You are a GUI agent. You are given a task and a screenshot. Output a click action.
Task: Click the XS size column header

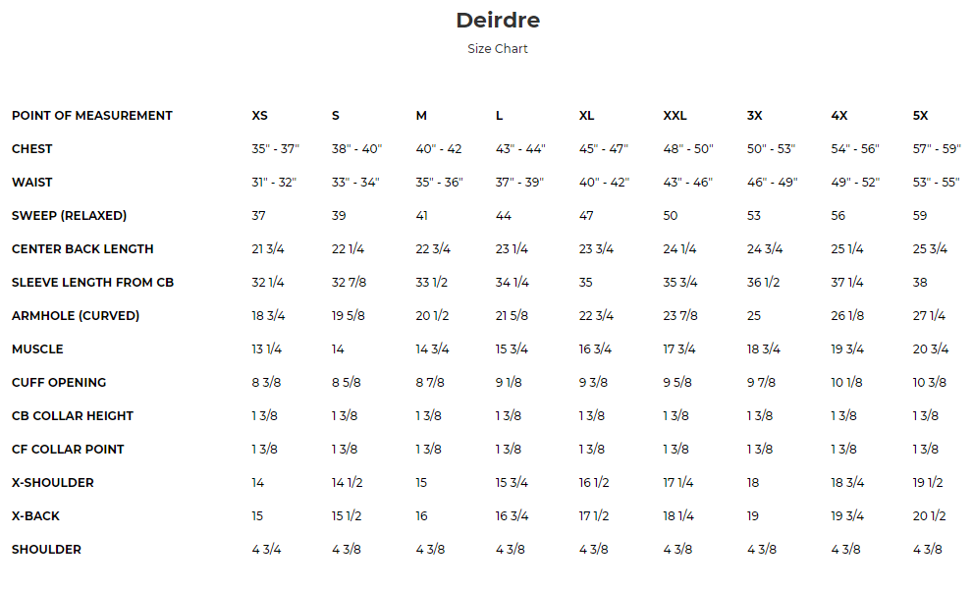coord(260,116)
